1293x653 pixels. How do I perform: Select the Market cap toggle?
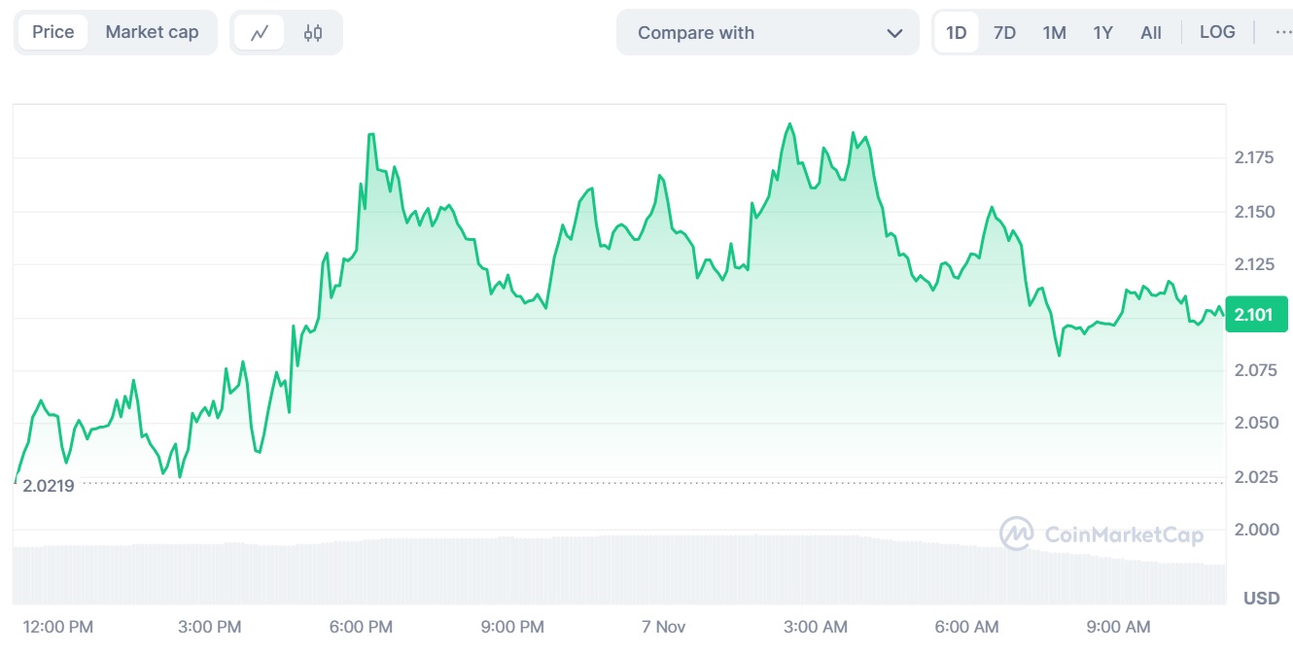click(x=152, y=32)
